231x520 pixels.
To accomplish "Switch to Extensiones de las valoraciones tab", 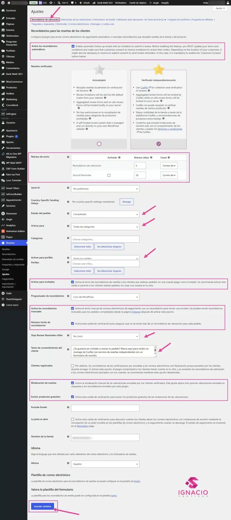I will pyautogui.click(x=76, y=20).
